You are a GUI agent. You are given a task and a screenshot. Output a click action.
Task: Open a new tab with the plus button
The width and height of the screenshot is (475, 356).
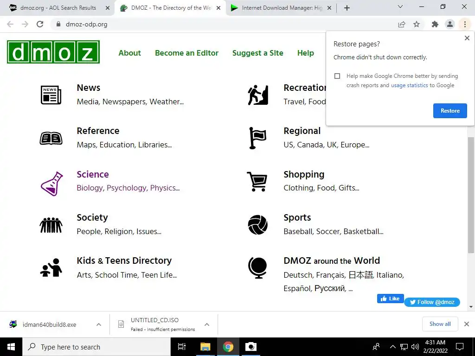click(x=347, y=8)
